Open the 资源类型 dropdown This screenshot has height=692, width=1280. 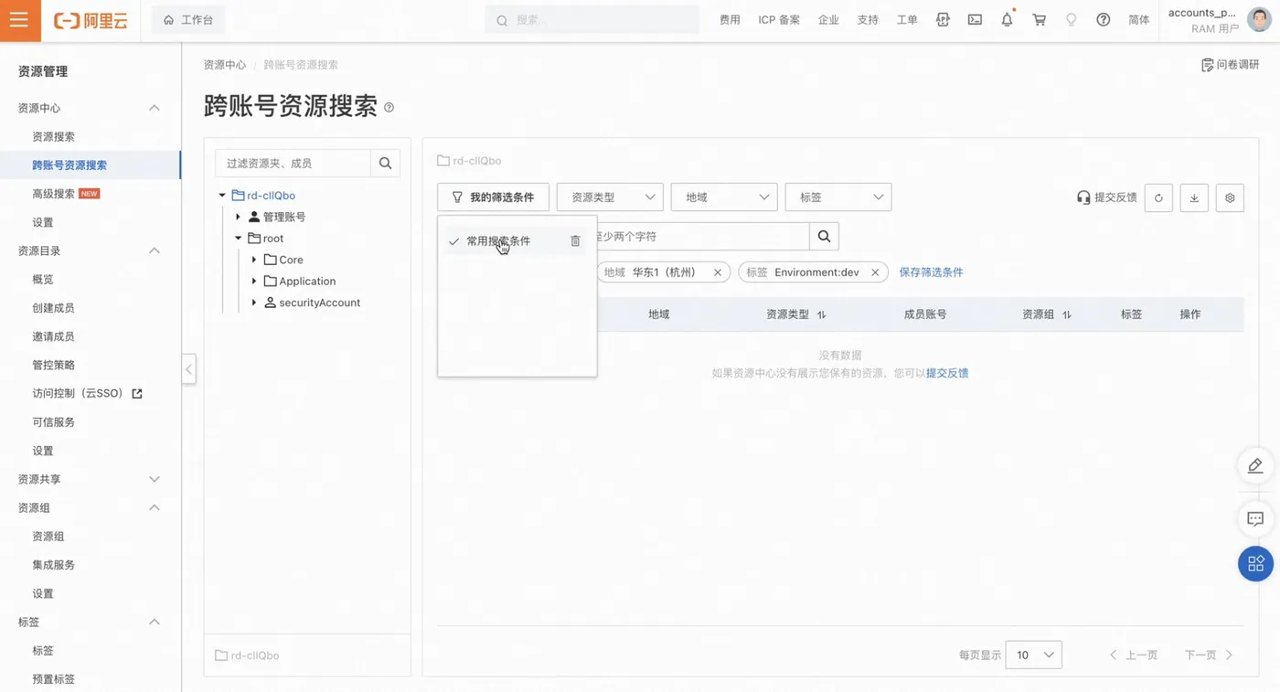610,197
